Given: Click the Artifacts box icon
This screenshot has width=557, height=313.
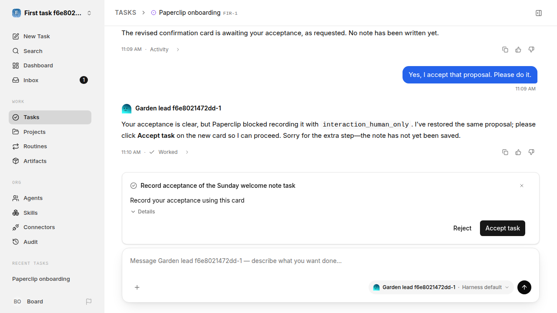Looking at the screenshot, I should tap(16, 161).
